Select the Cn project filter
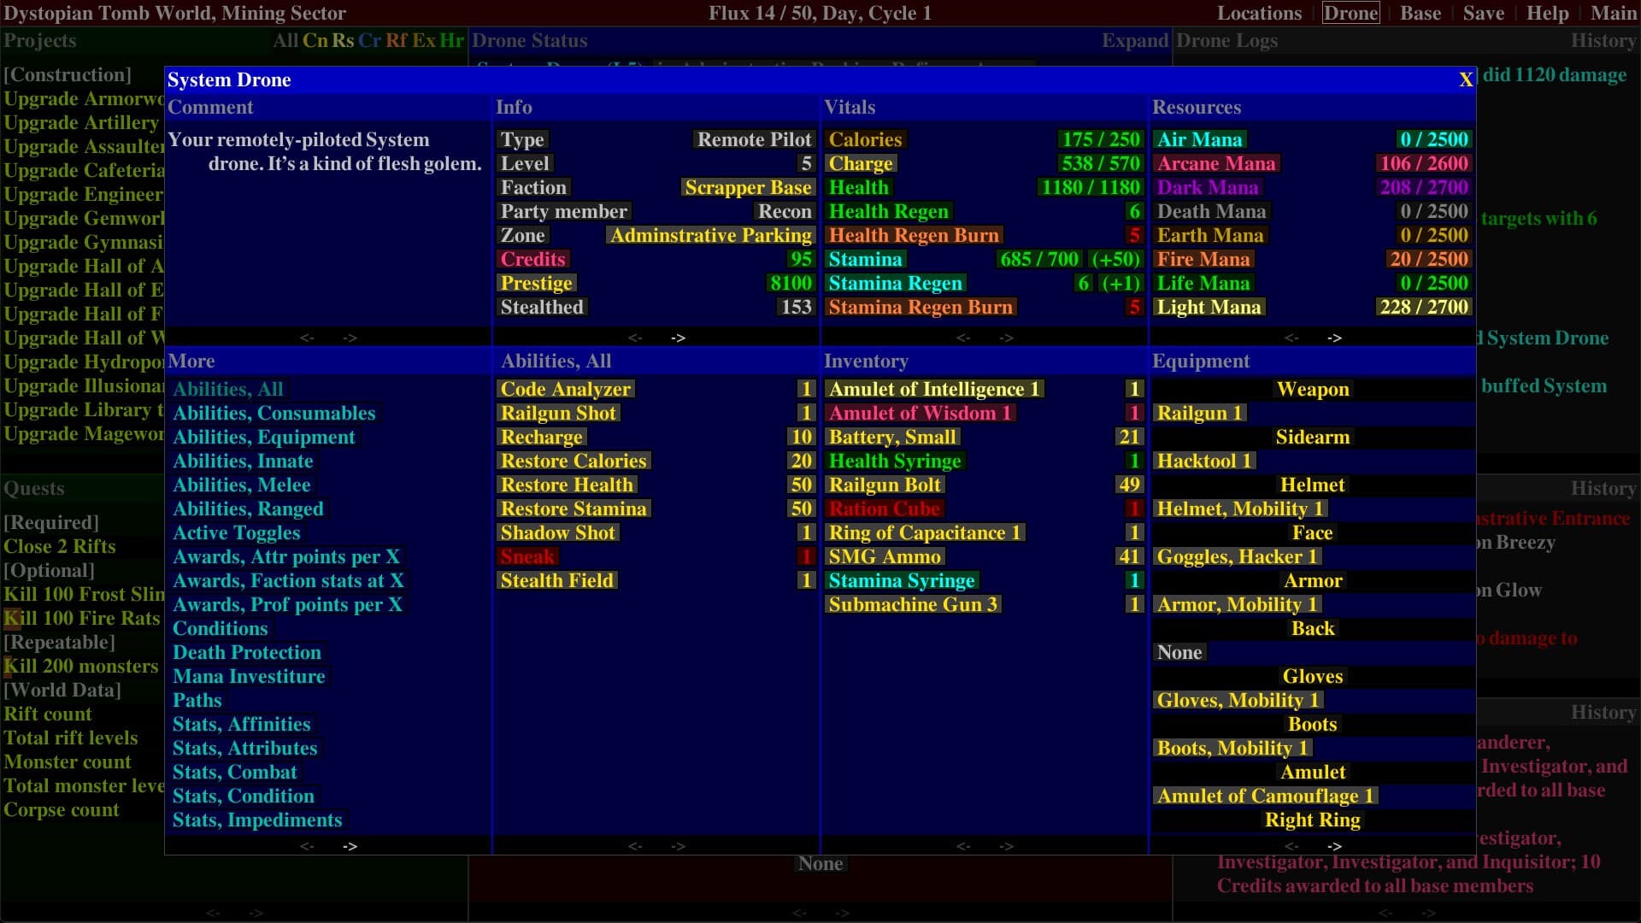Screen dimensions: 1641x923 pos(315,41)
